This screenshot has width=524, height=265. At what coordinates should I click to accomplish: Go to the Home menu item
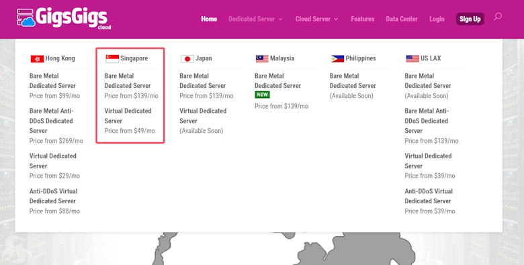pyautogui.click(x=209, y=19)
